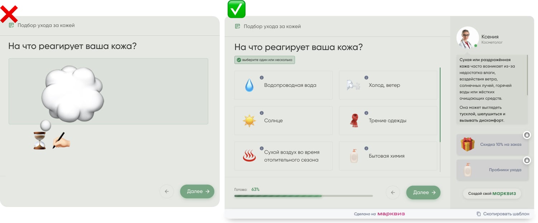Click the cosmetologist Ксения avatar photo
This screenshot has width=538, height=223.
coord(468,37)
